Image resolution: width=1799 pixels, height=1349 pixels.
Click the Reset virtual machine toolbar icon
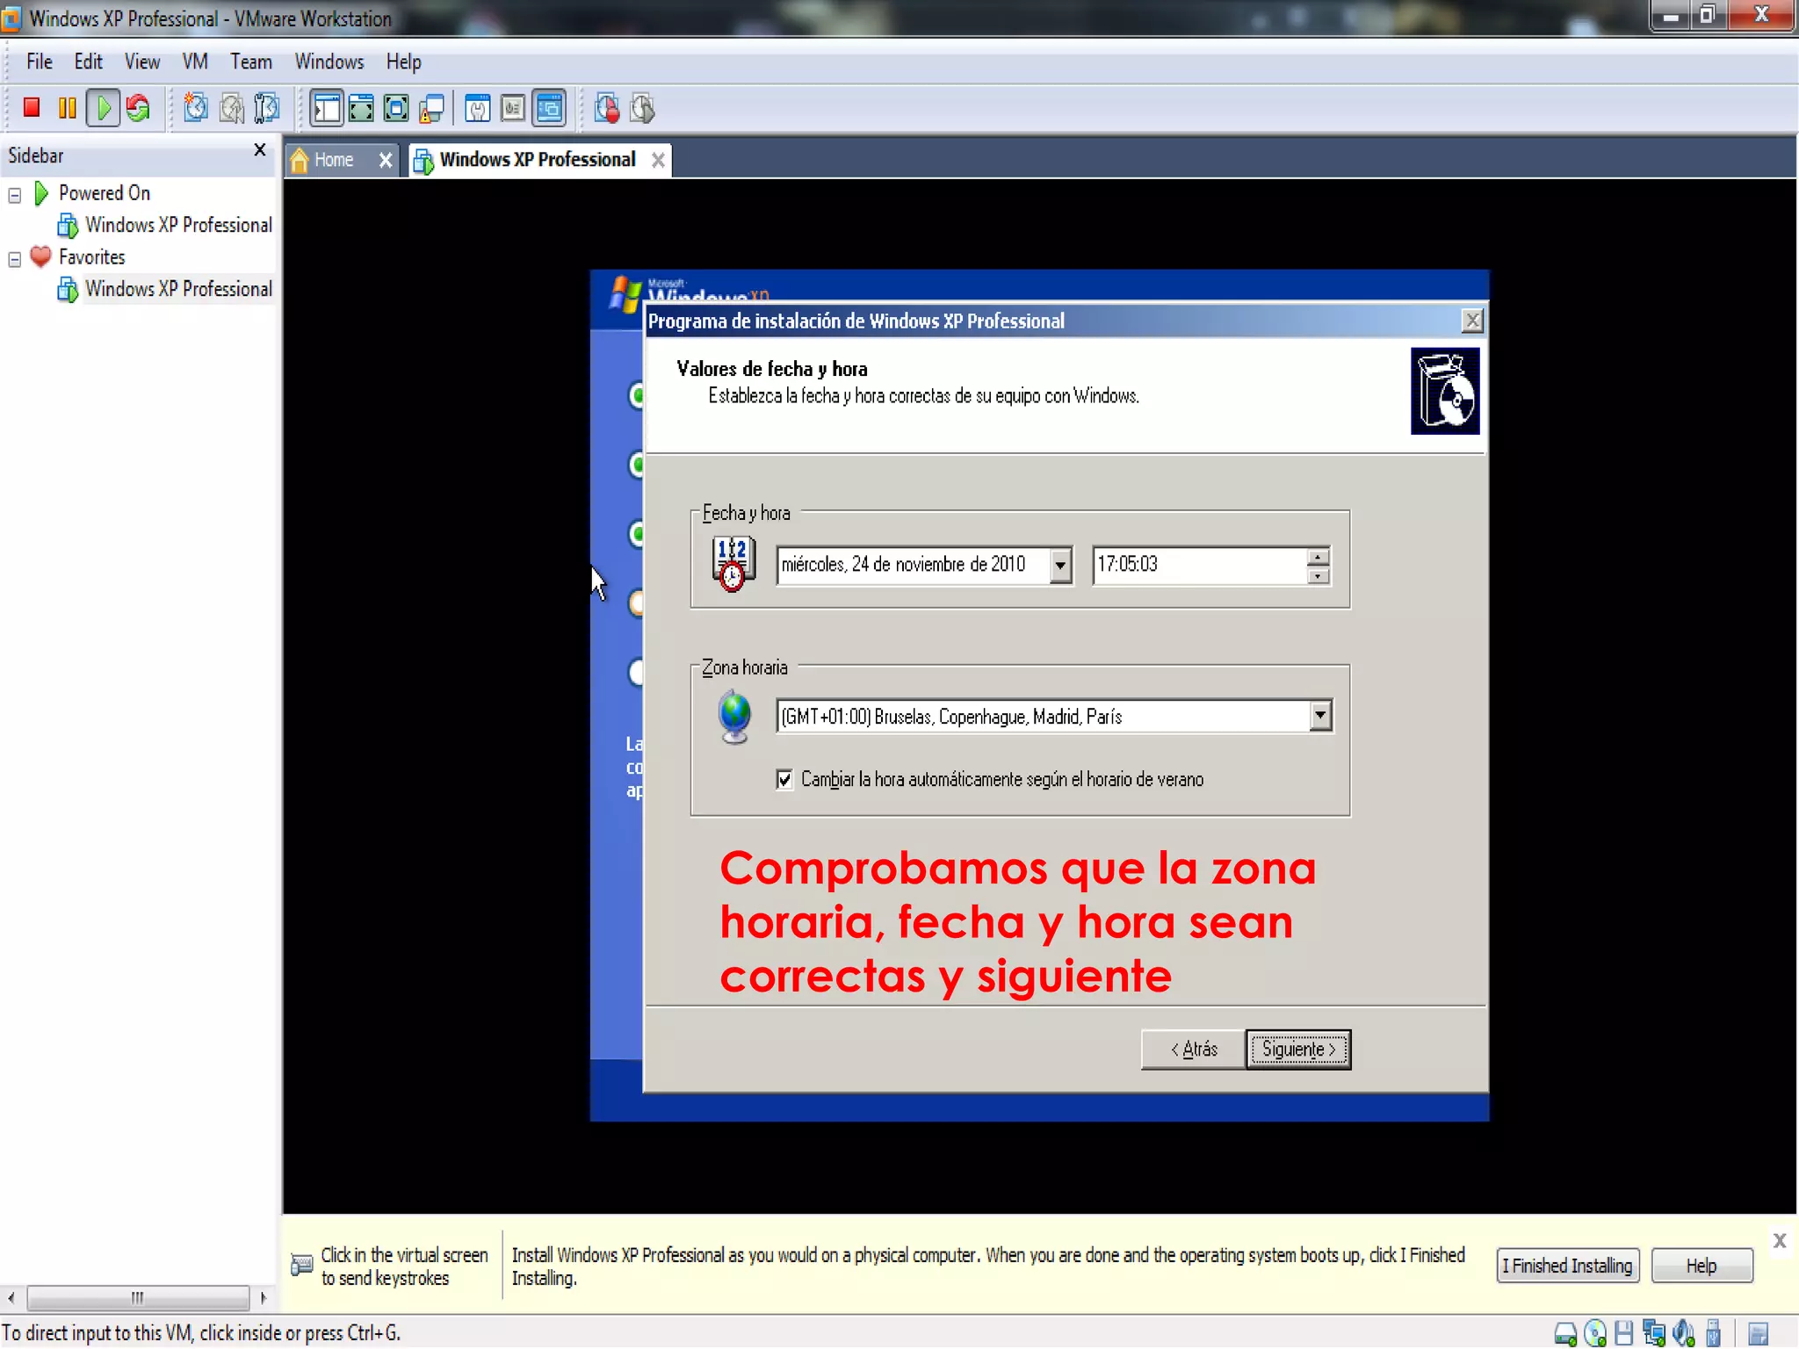[138, 108]
